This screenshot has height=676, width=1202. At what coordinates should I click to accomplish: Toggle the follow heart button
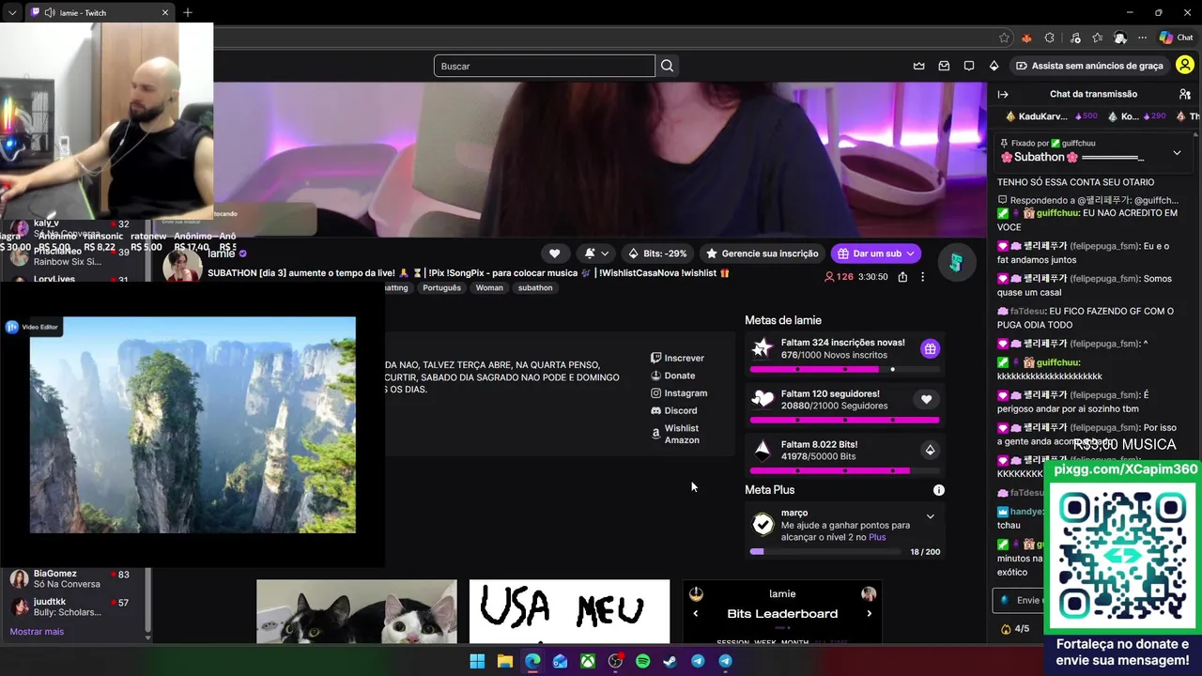tap(554, 253)
